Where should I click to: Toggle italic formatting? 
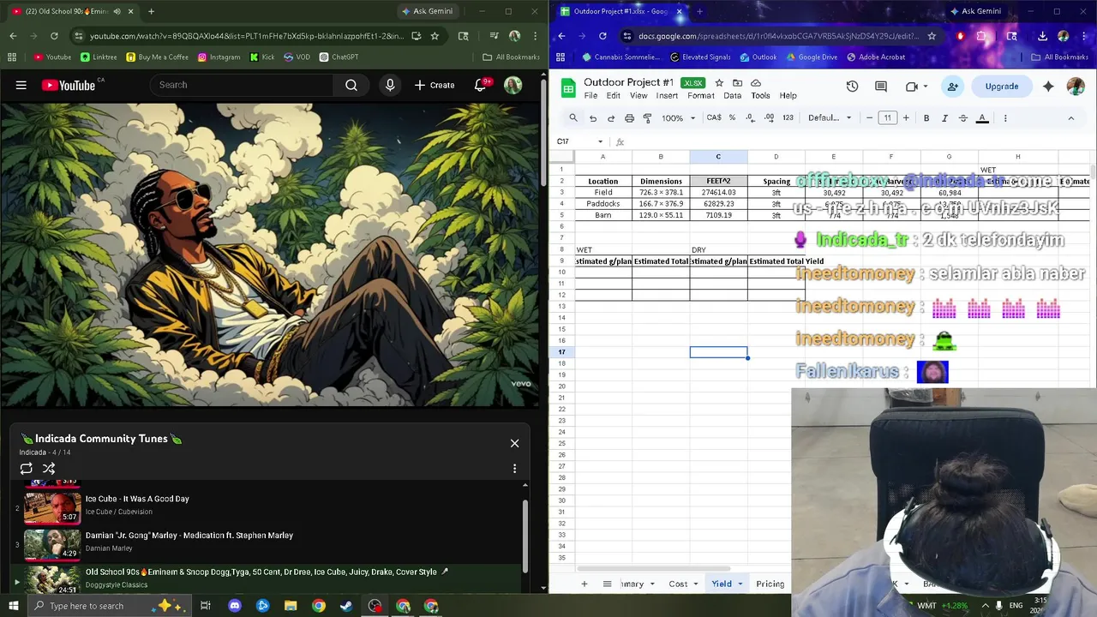coord(944,118)
